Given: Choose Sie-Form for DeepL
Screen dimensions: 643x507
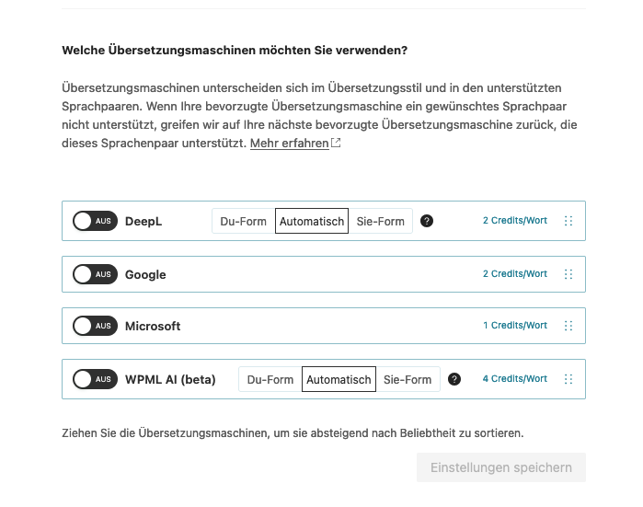Looking at the screenshot, I should click(x=381, y=222).
